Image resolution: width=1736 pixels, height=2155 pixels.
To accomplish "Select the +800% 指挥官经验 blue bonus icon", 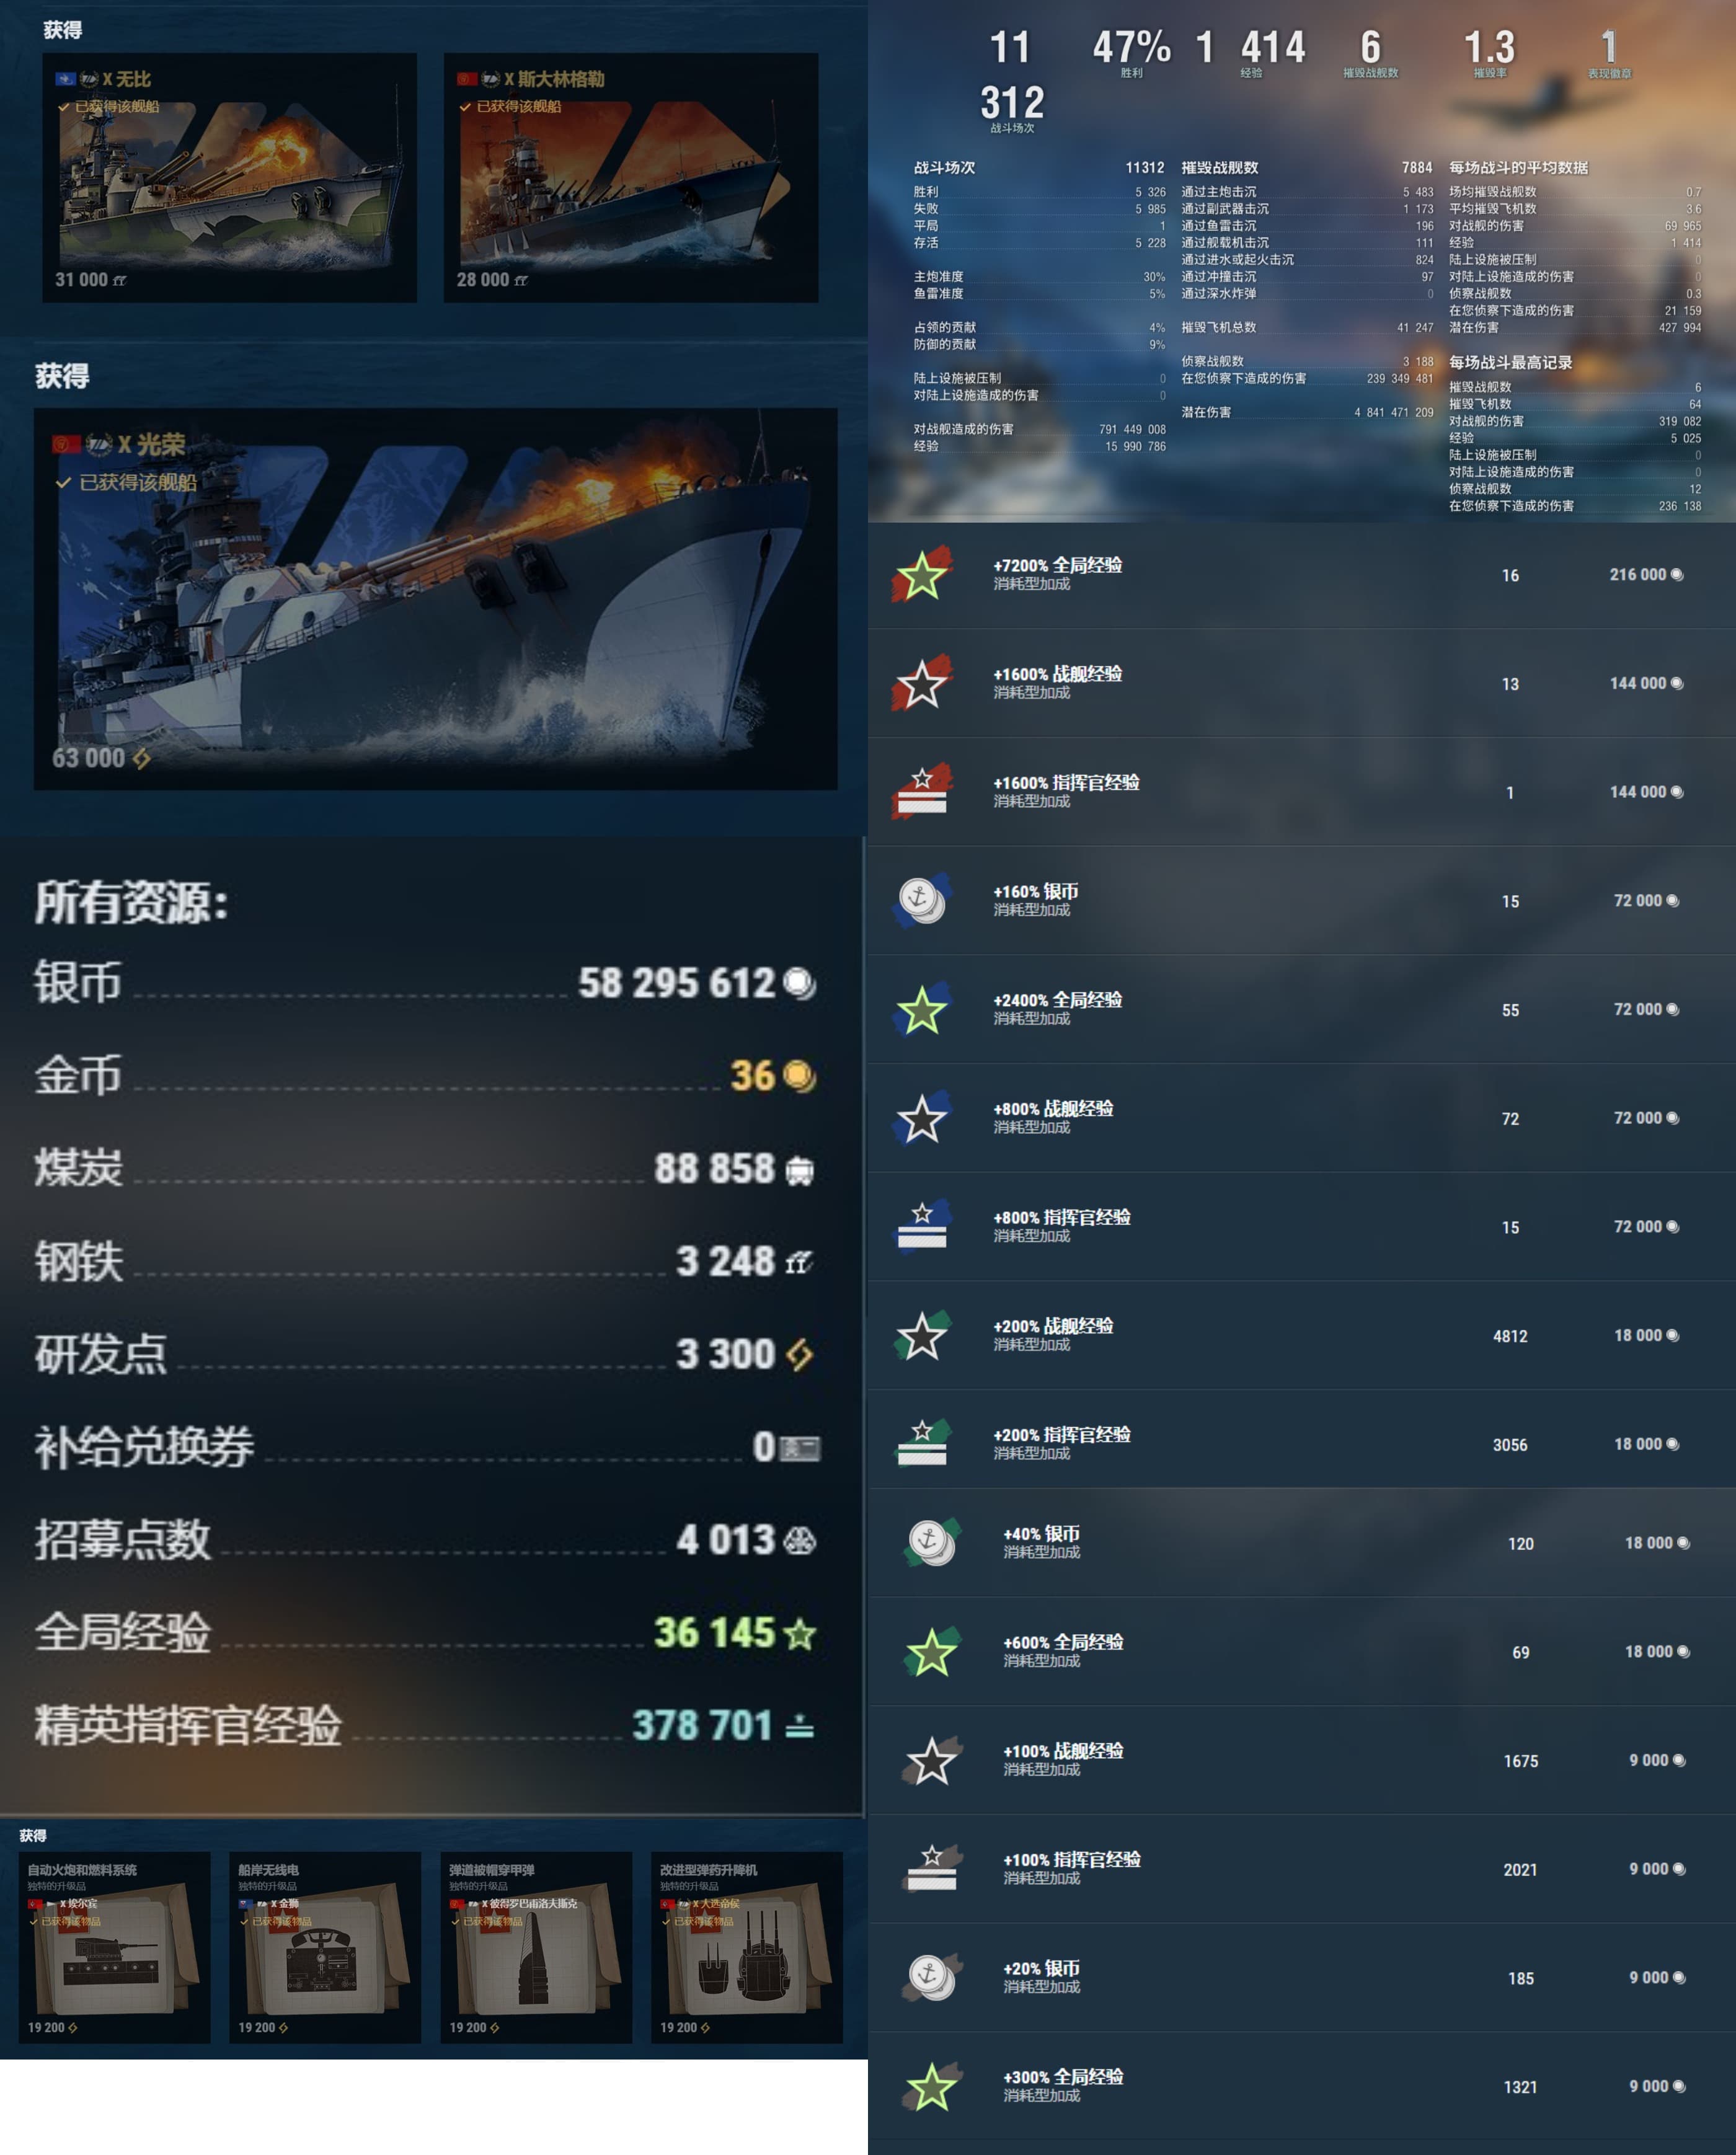I will click(921, 1226).
